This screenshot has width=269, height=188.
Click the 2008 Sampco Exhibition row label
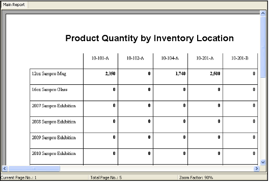click(53, 121)
